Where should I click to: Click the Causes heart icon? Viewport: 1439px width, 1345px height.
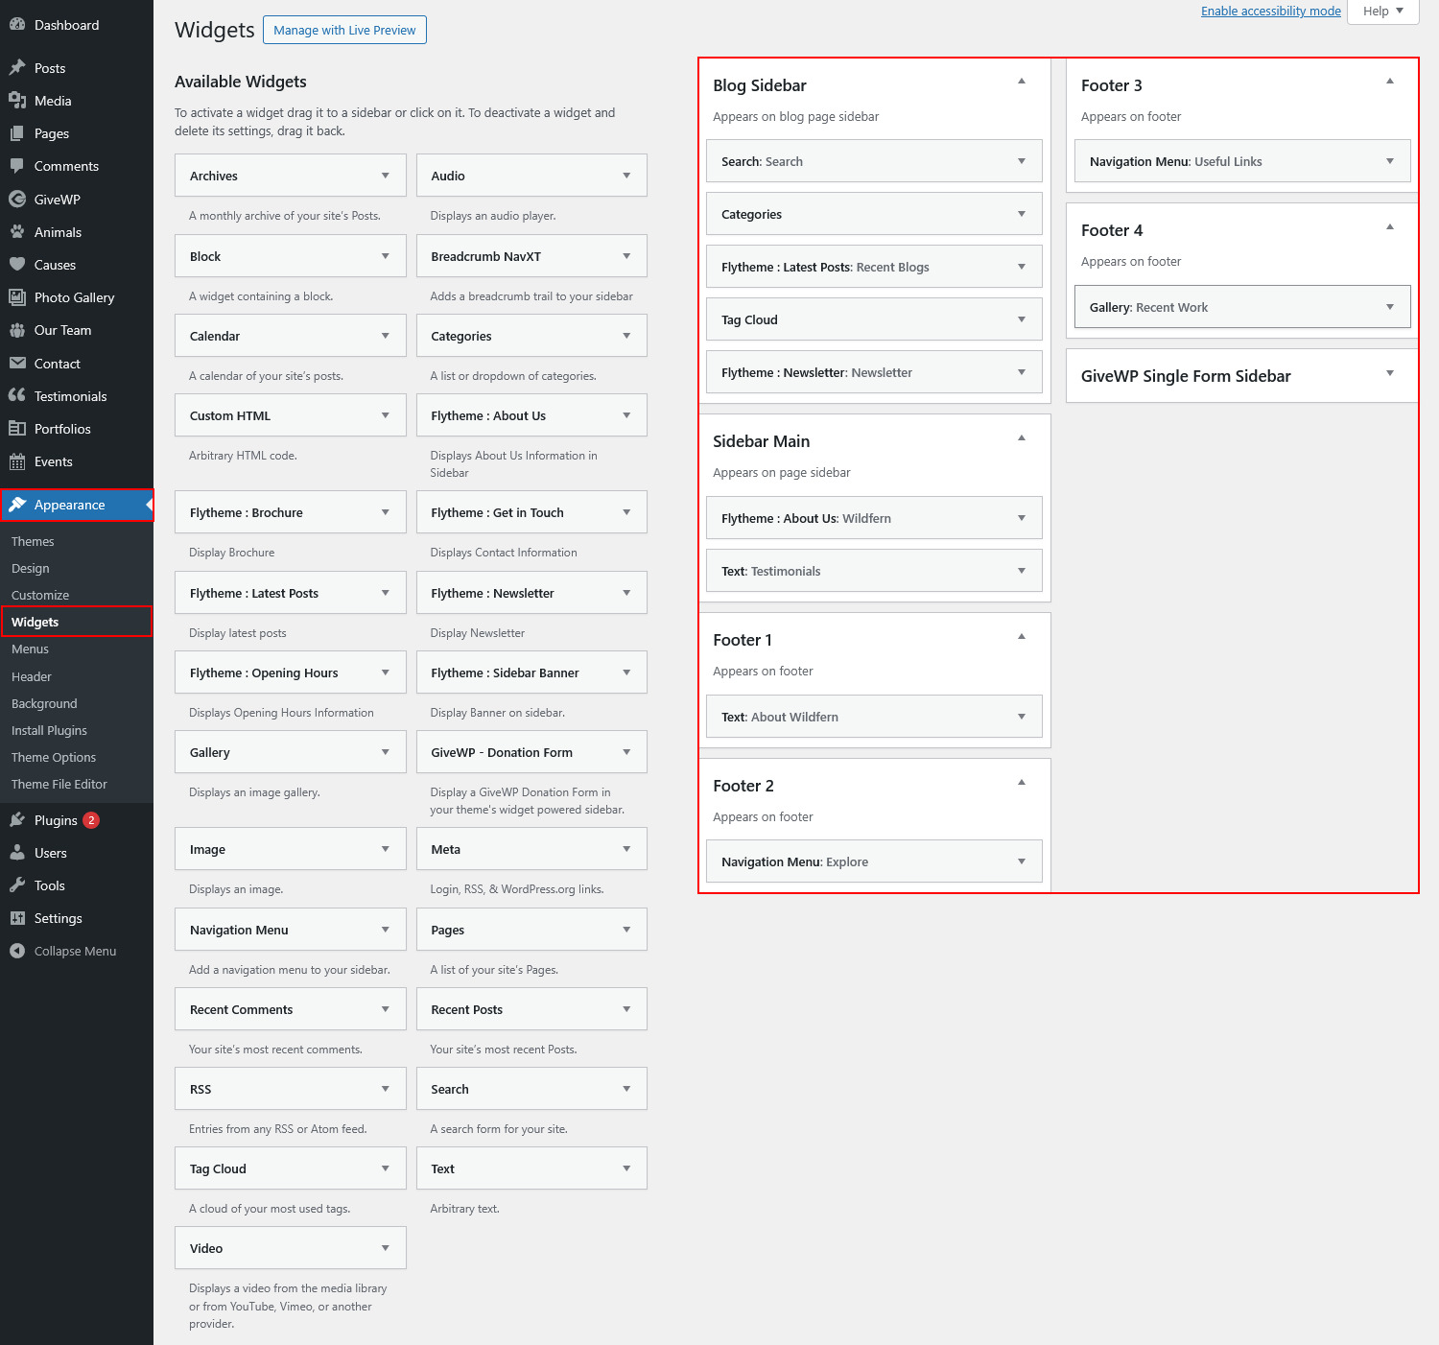click(x=17, y=265)
